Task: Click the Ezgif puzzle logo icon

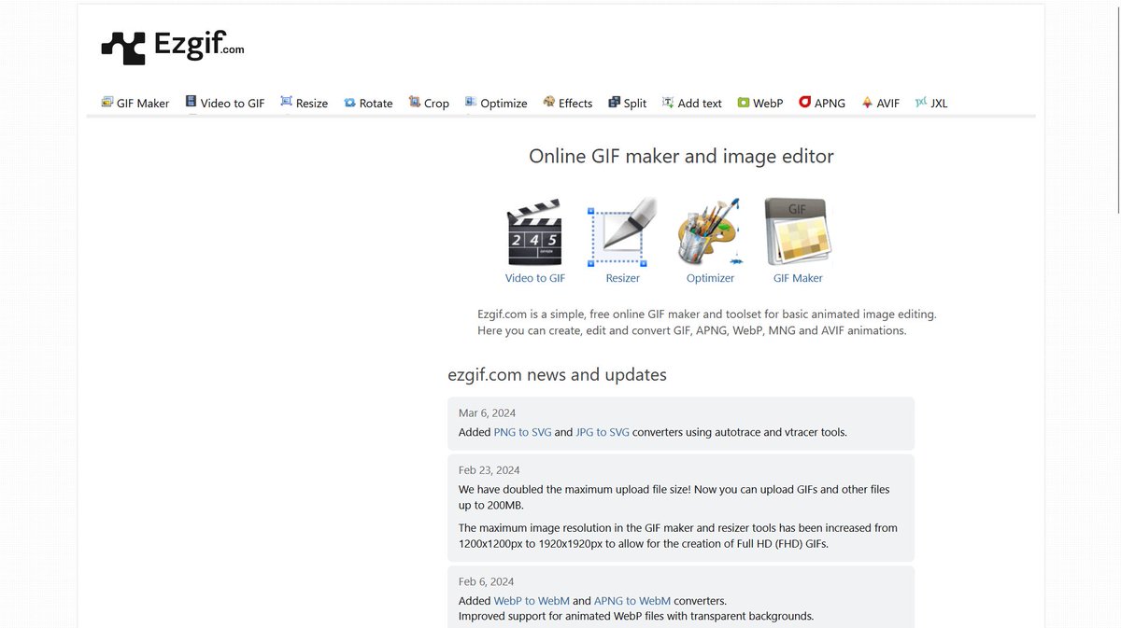Action: point(123,48)
